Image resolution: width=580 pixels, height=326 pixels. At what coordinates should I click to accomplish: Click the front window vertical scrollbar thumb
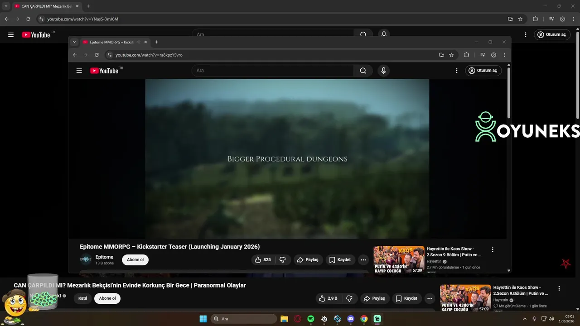[508, 93]
